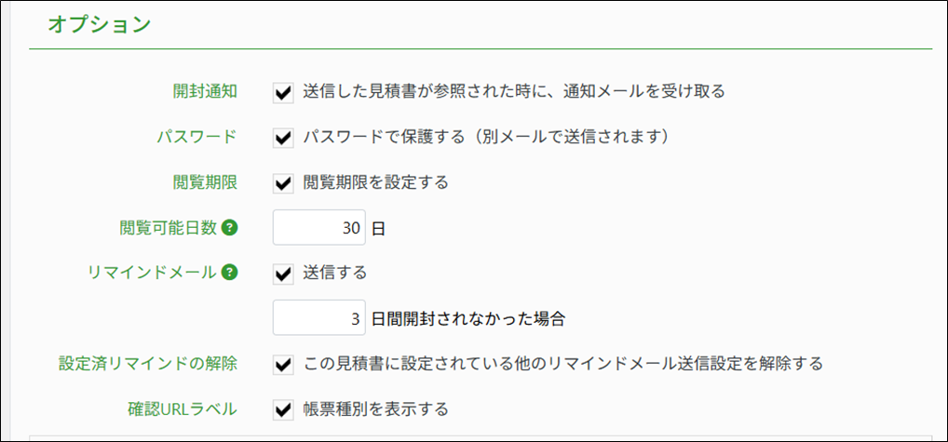Image resolution: width=948 pixels, height=442 pixels.
Task: Toggle the リマインドメール 送信する checkbox
Action: [283, 273]
